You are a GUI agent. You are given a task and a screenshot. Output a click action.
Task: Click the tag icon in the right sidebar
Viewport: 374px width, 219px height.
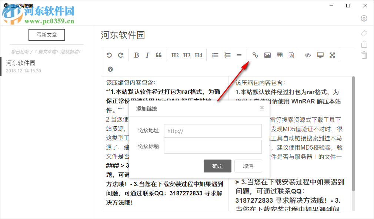364,33
